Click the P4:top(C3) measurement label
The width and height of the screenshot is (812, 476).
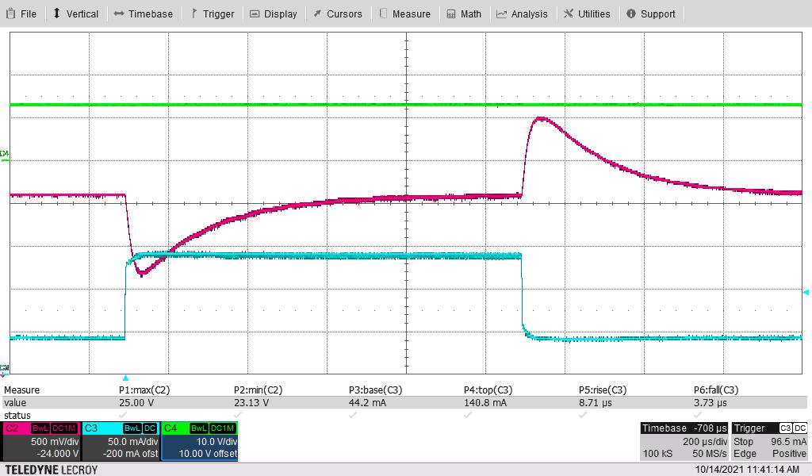point(488,390)
